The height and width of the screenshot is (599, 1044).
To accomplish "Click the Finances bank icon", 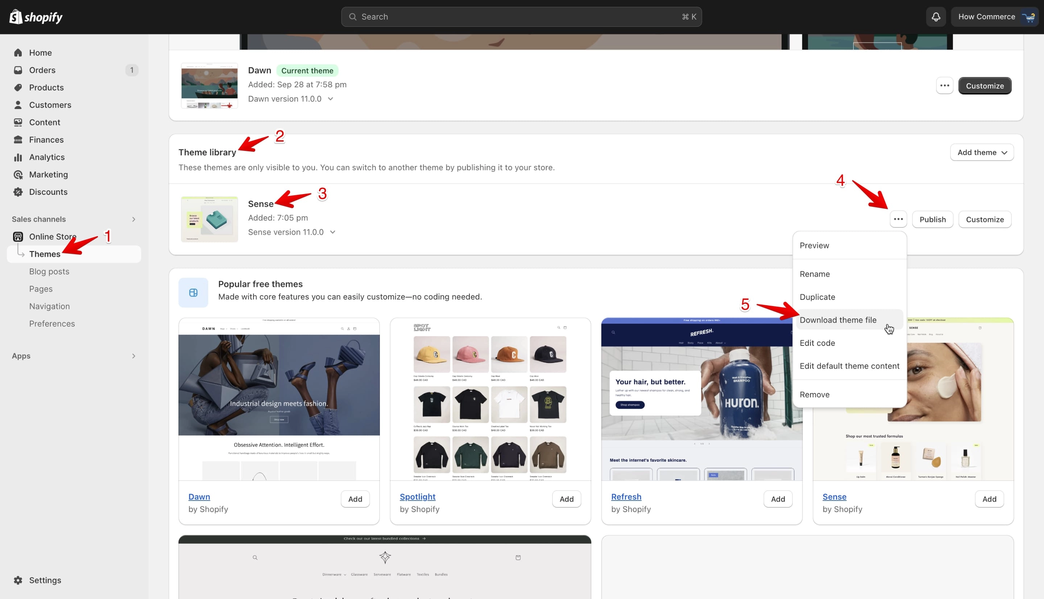I will tap(18, 140).
